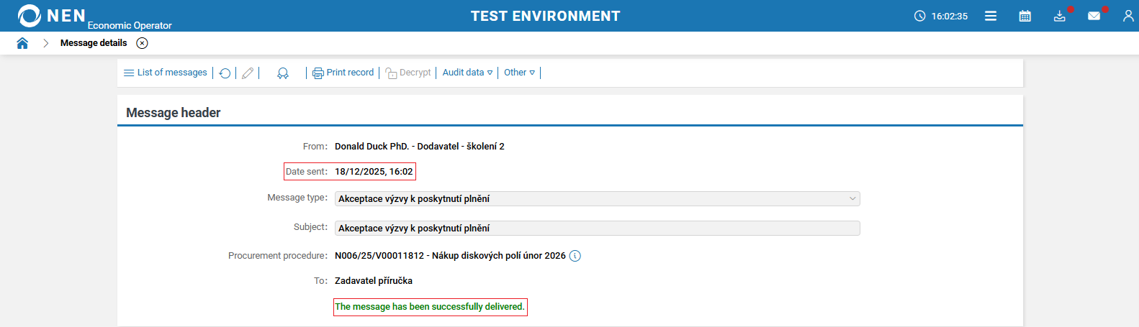
Task: Click the refresh icon in toolbar
Action: (x=225, y=73)
